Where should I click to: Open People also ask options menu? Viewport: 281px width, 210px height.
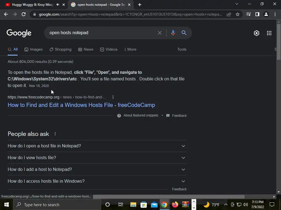click(55, 134)
